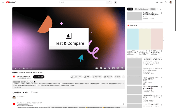Open the light blue Shorts thumbnail
Image resolution: width=176 pixels, height=108 pixels.
(x=133, y=39)
